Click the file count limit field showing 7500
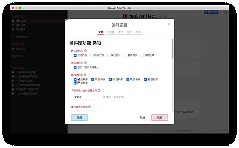This screenshot has height=148, width=239. click(85, 97)
